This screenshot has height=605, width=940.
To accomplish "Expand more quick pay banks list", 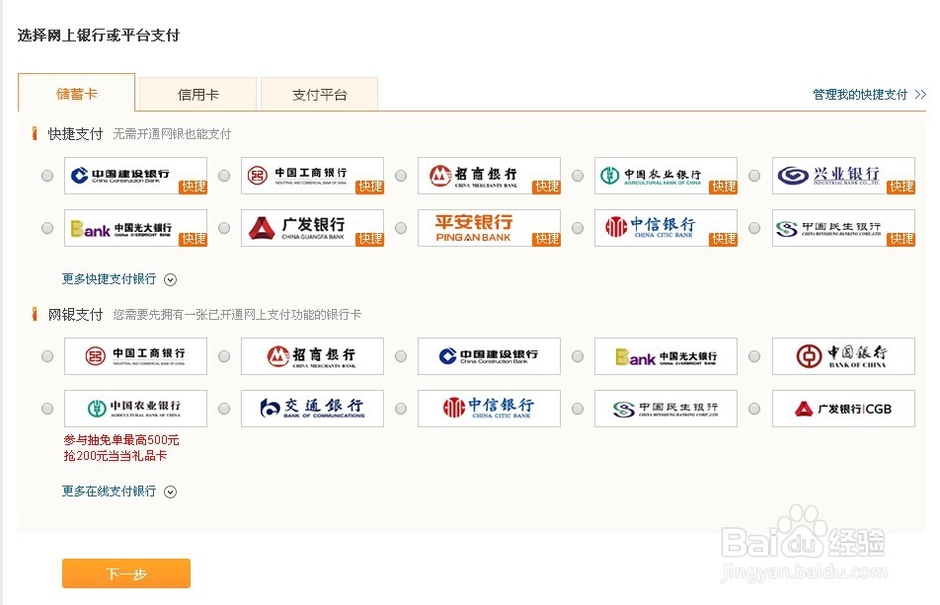I will point(117,280).
